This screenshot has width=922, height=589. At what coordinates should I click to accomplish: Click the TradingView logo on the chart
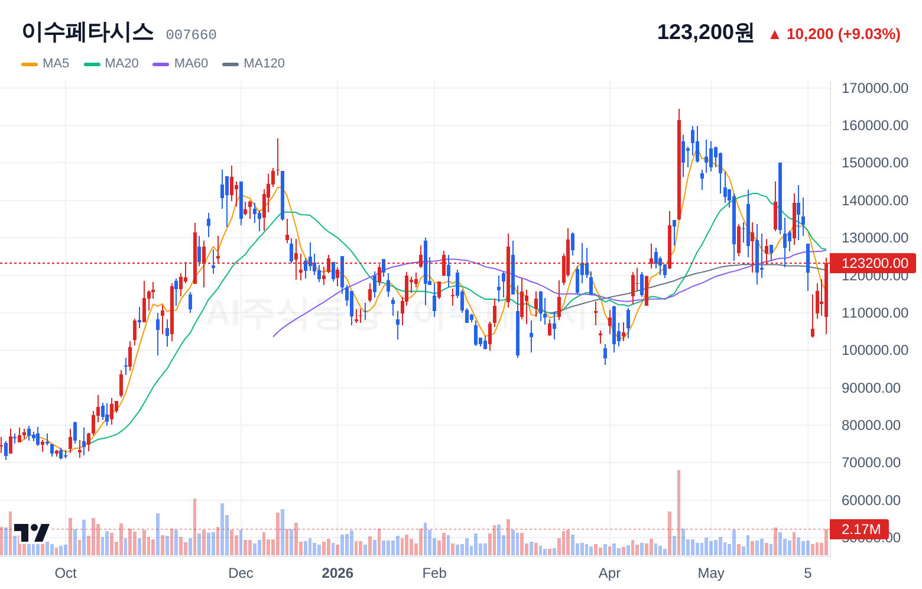click(31, 532)
